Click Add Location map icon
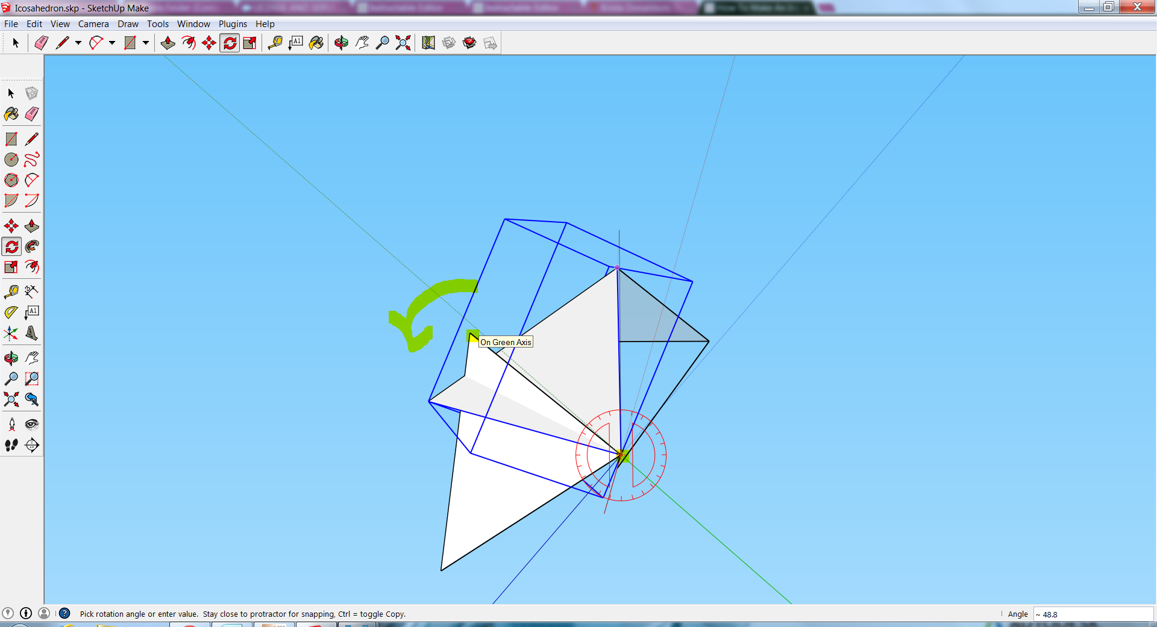The height and width of the screenshot is (627, 1157). (x=428, y=43)
